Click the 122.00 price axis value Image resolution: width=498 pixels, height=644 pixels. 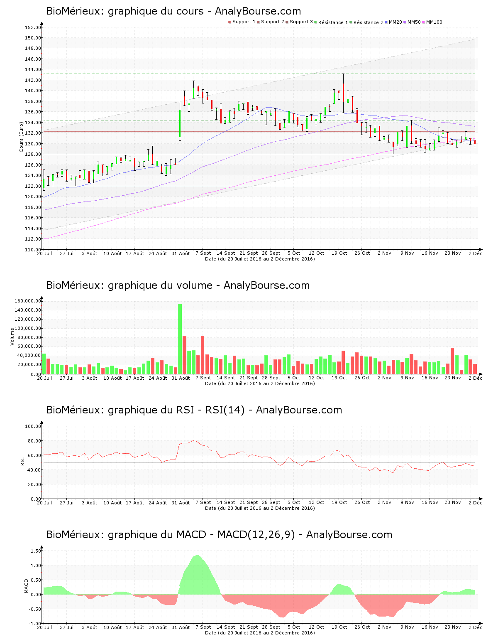tap(33, 186)
